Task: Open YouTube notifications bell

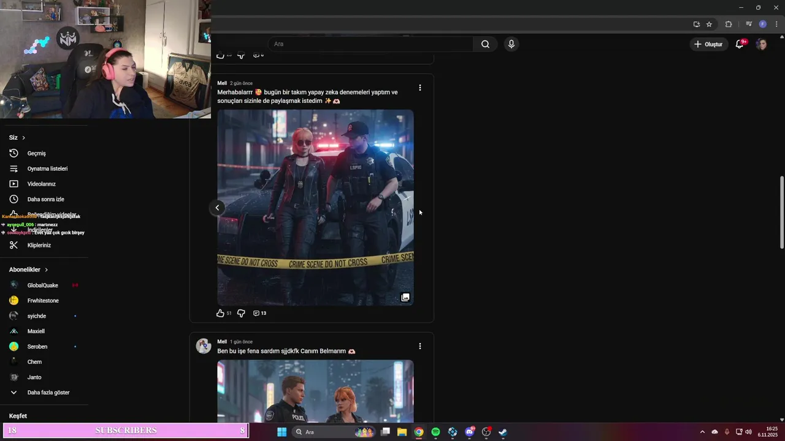Action: pyautogui.click(x=740, y=44)
